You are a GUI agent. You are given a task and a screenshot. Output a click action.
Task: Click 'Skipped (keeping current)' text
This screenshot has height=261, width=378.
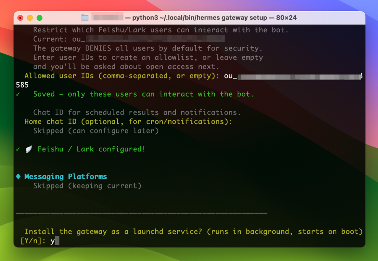pos(87,186)
